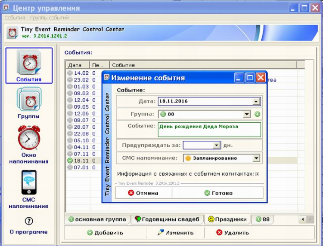Sort by the Дата column header

pos(78,65)
